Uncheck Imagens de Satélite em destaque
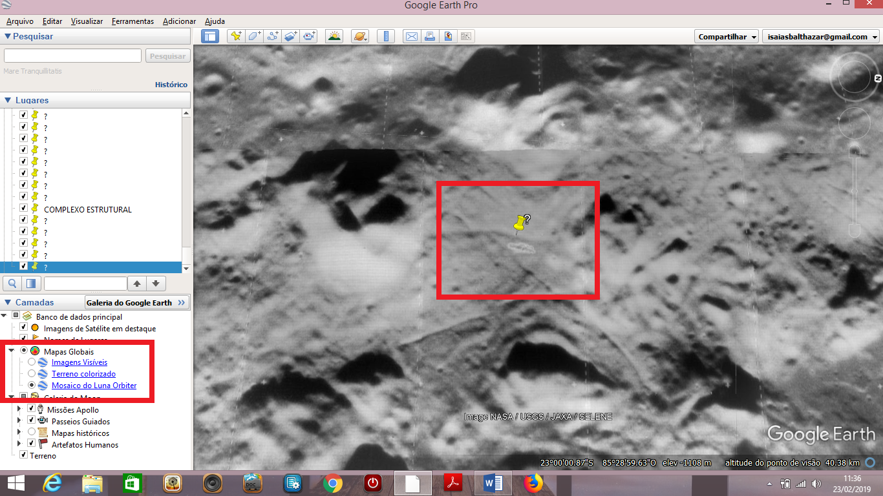 tap(24, 328)
